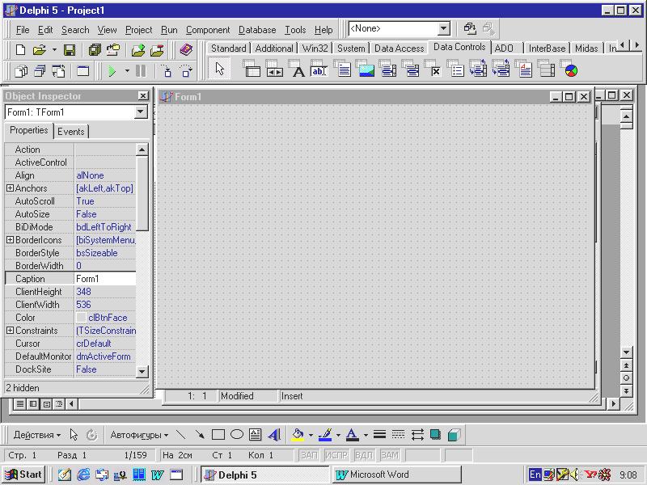
Task: Expand the BorderIcons property
Action: point(10,239)
